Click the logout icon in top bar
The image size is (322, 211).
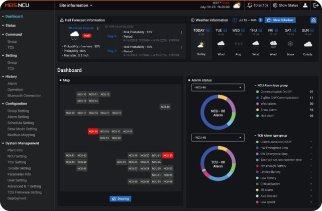[x=314, y=5]
